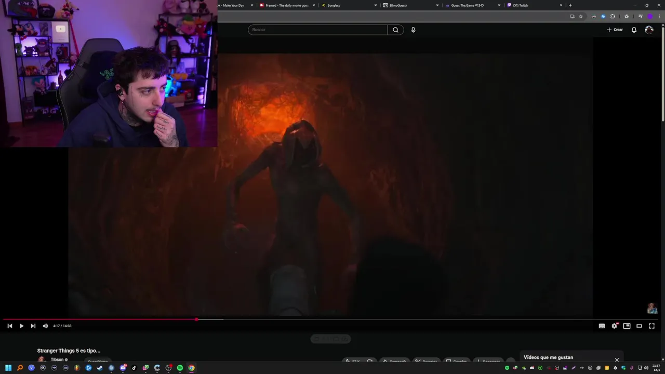Open the Windows Start menu
This screenshot has width=665, height=374.
pos(8,368)
